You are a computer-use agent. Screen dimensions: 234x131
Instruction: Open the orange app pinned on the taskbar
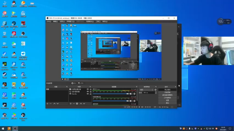coord(9,128)
